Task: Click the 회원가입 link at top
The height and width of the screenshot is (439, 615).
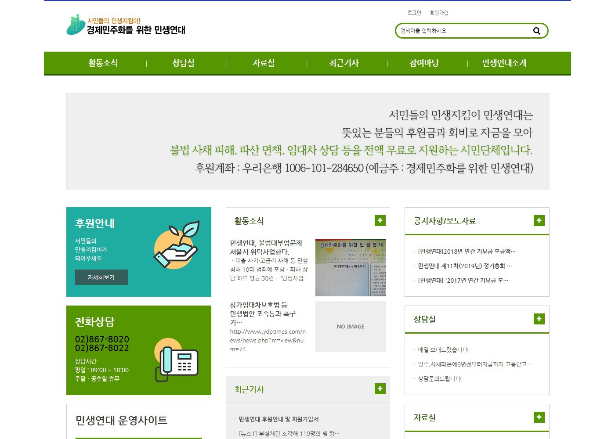Action: tap(439, 13)
